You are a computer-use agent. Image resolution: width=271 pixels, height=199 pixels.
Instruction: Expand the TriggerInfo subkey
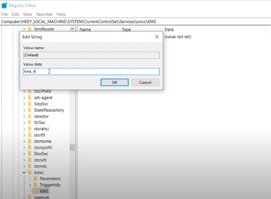pos(30,185)
